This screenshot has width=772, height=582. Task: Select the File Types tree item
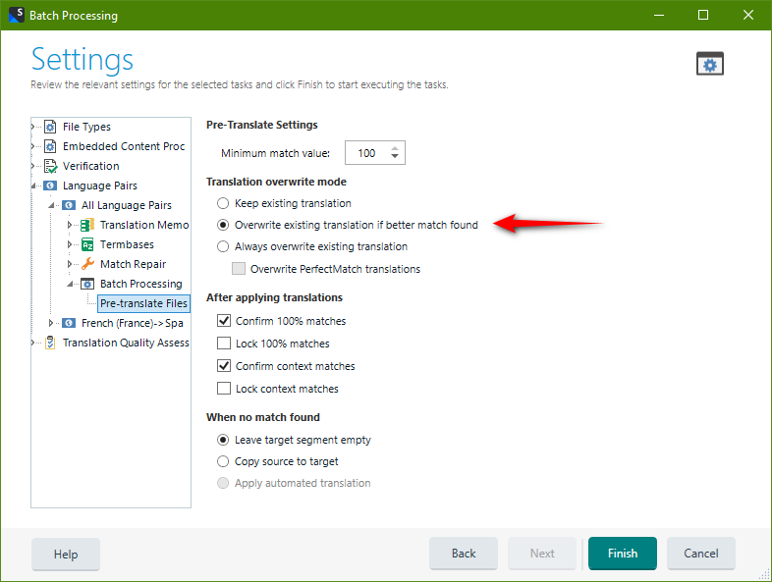tap(86, 127)
